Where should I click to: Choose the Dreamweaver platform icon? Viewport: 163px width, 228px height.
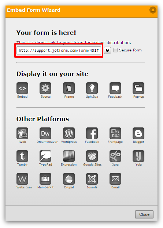click(45, 133)
